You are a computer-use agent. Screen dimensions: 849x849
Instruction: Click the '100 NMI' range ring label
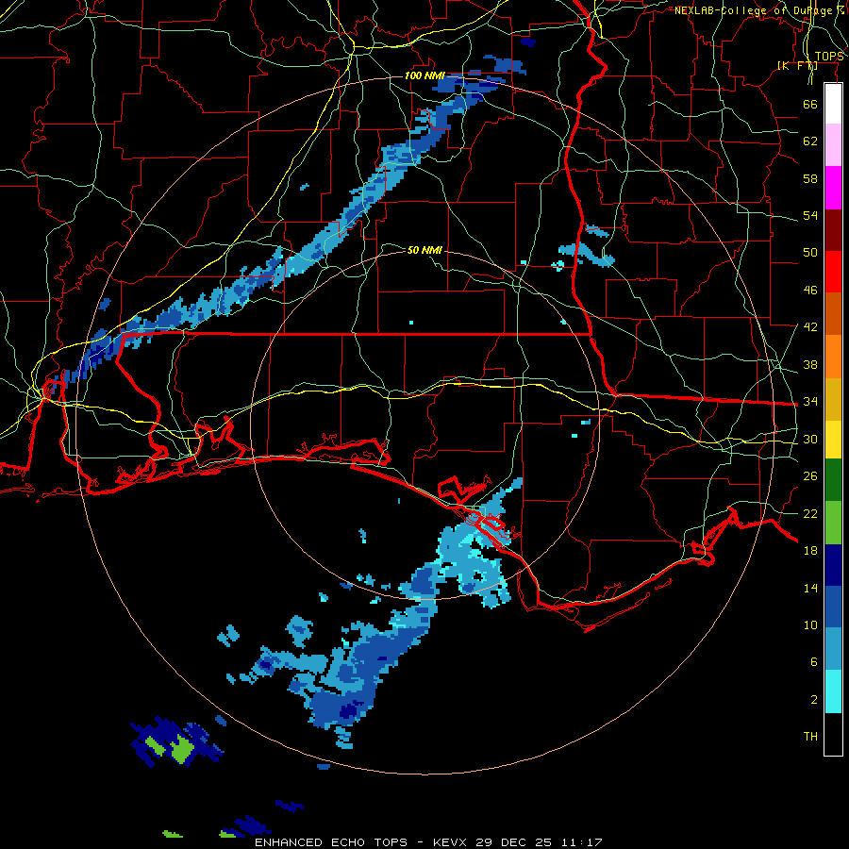tap(424, 75)
